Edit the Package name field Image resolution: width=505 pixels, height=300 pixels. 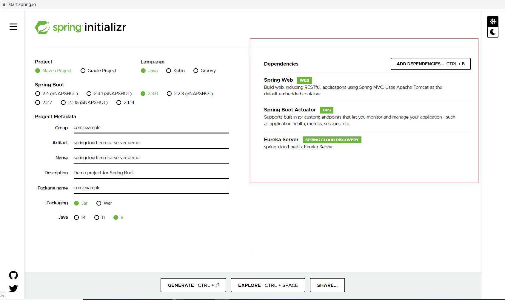(x=151, y=188)
